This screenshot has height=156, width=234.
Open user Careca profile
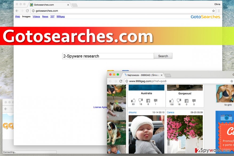[x=170, y=112]
